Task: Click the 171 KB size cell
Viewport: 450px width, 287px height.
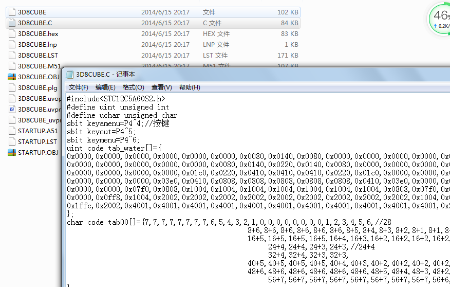Action: click(x=288, y=56)
